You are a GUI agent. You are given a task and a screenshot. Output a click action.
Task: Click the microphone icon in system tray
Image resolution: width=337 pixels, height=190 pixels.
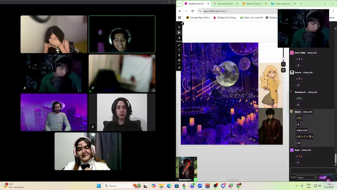(303, 186)
